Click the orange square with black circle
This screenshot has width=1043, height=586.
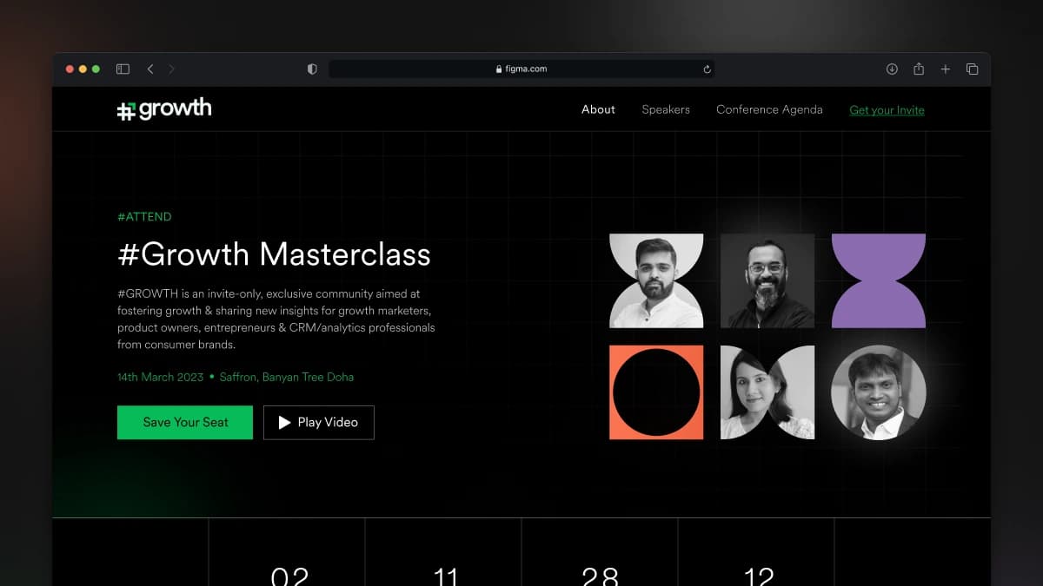click(656, 392)
